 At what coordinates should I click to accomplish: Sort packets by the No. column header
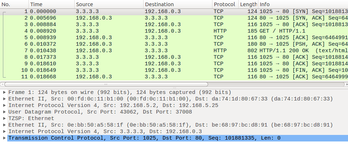click(x=14, y=4)
